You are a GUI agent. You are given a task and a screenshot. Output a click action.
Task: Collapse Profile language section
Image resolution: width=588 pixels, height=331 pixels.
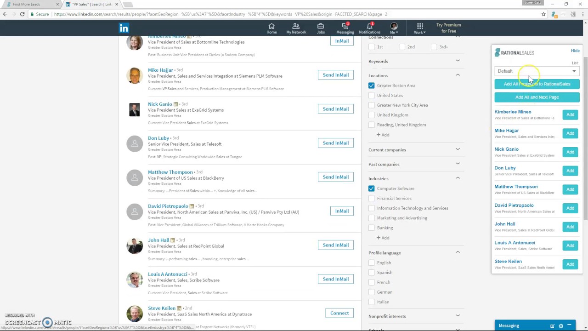click(458, 252)
